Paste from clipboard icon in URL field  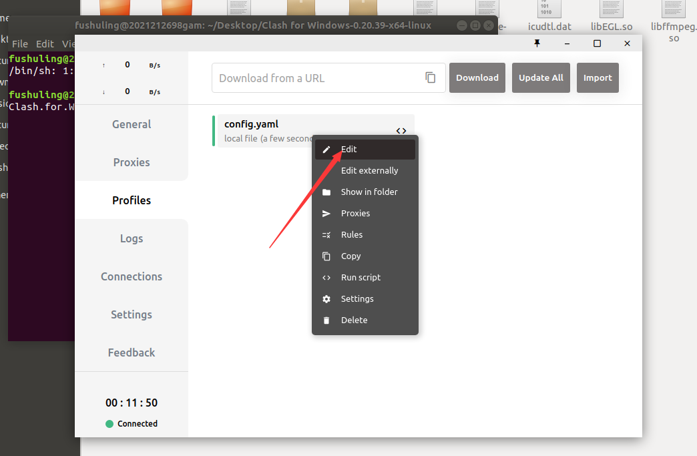click(x=431, y=77)
